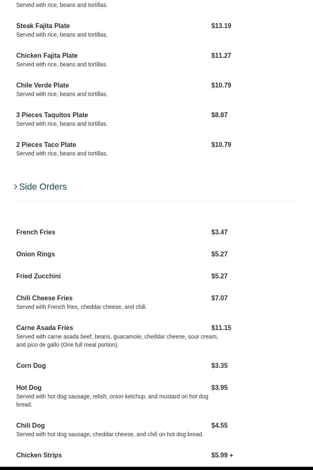Open the Side Orders category heading
The width and height of the screenshot is (313, 470).
click(x=43, y=187)
